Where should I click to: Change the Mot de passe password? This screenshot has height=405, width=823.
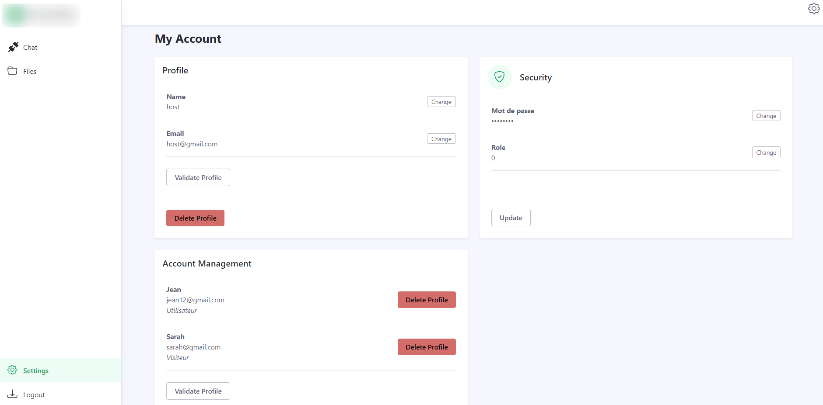[766, 116]
